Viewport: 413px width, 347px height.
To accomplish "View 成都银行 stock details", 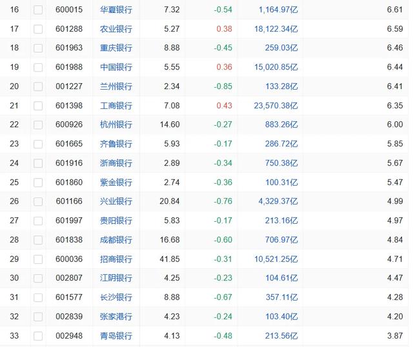I will [x=116, y=239].
